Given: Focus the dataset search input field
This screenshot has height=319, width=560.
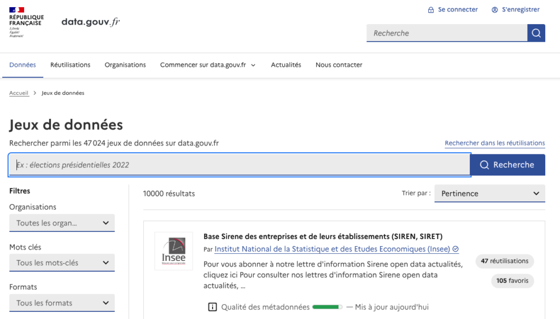Looking at the screenshot, I should (x=239, y=165).
